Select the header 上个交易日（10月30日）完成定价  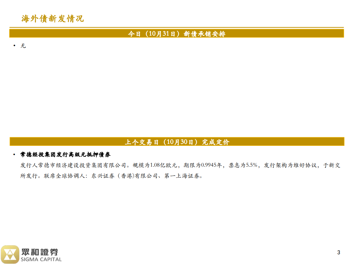coord(177,142)
